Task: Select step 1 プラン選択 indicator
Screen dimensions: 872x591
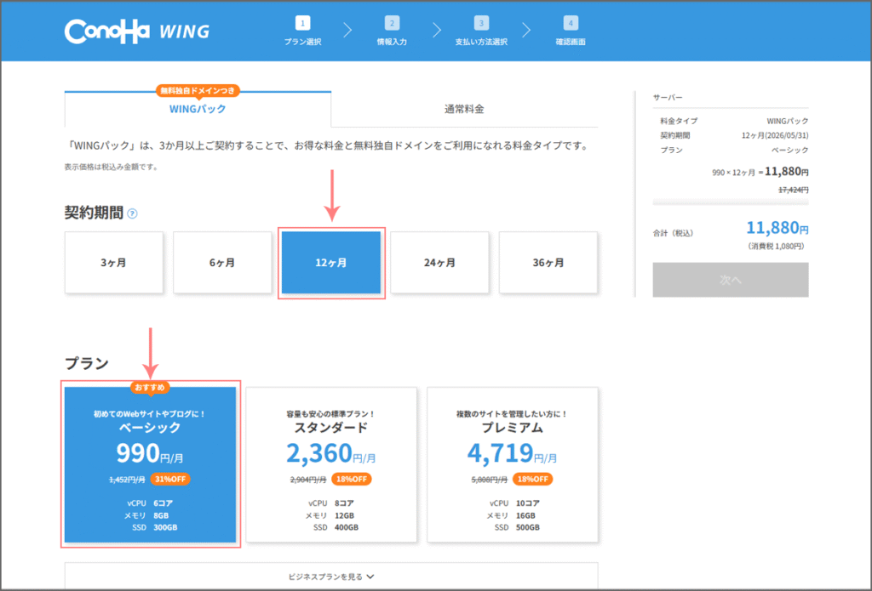Action: tap(302, 31)
